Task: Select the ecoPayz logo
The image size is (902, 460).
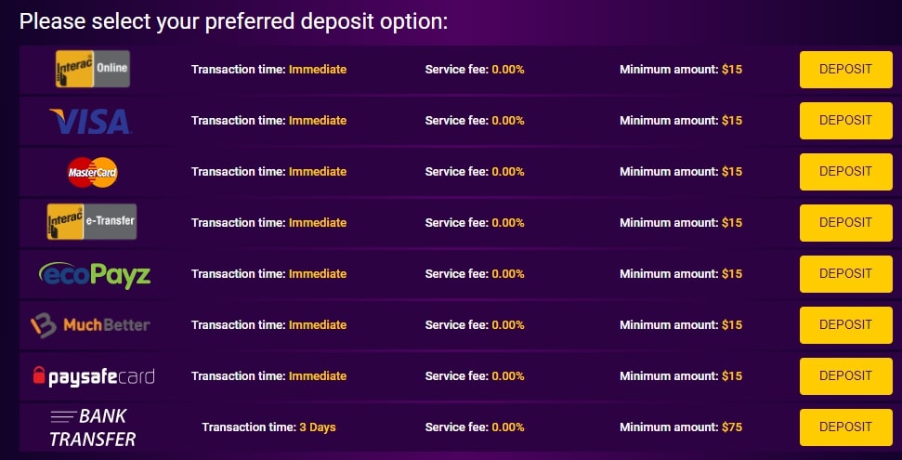Action: [95, 274]
